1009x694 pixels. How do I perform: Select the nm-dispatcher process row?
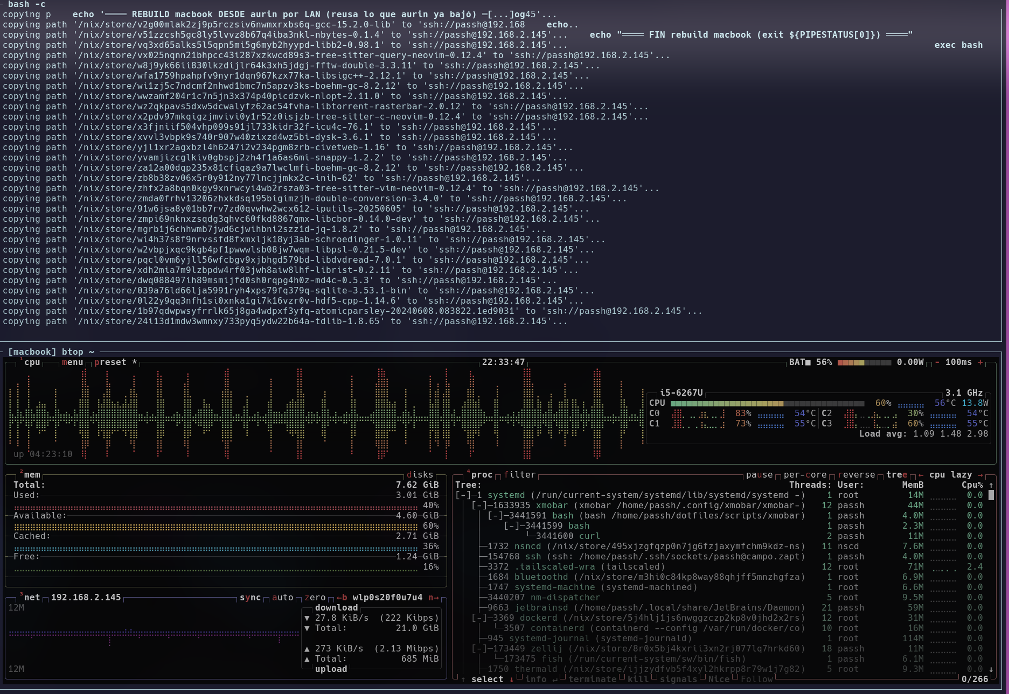[719, 598]
